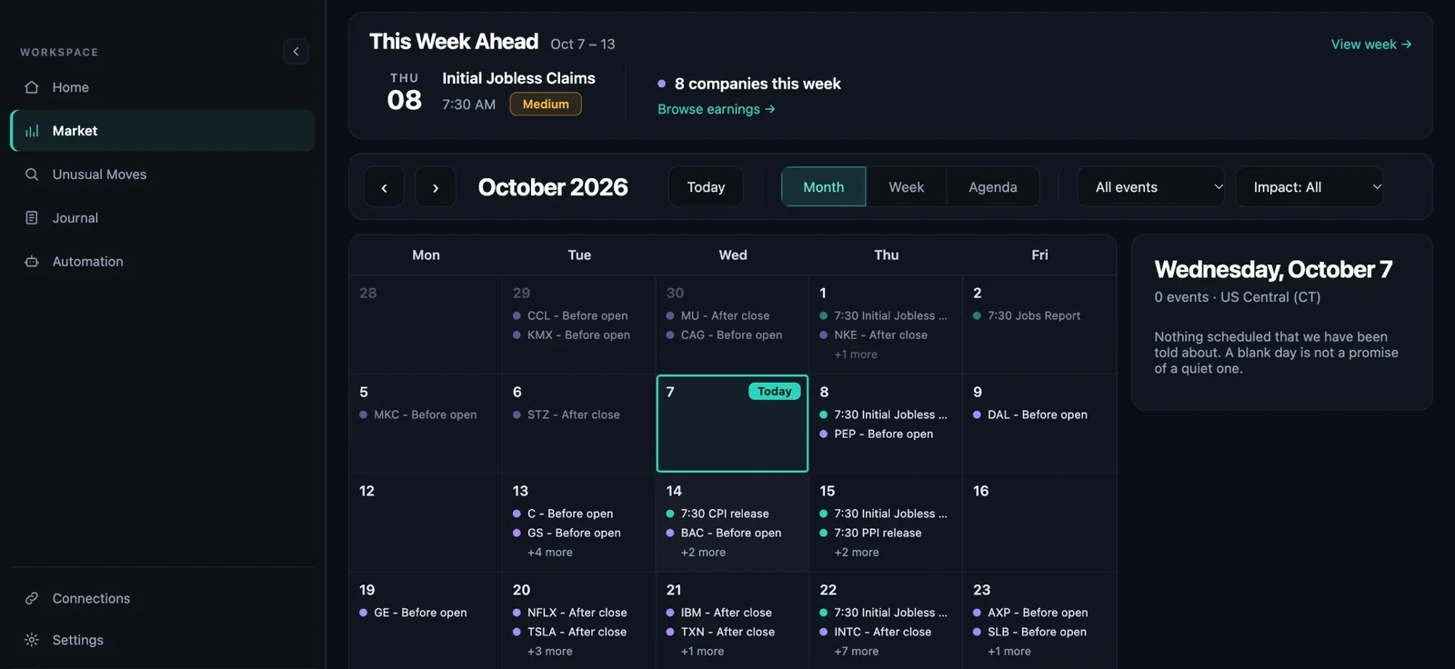
Task: Click BAC - Before open event
Action: coord(724,534)
